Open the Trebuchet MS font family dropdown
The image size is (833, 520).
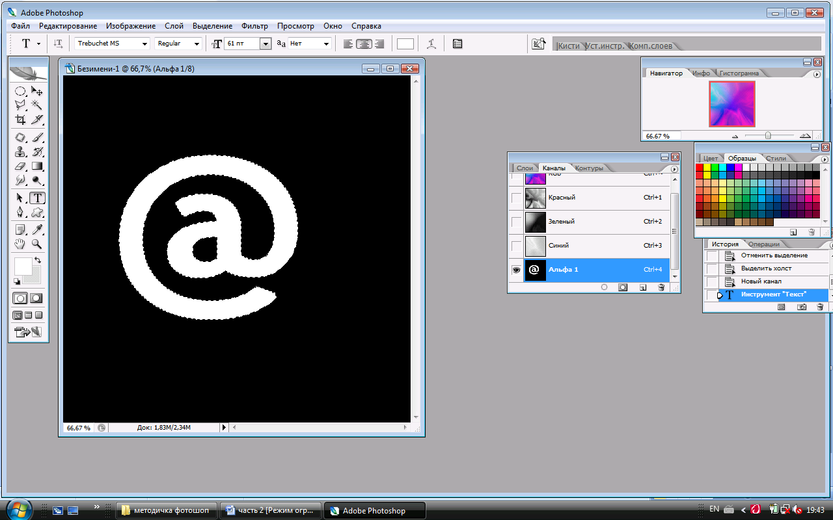[x=144, y=44]
